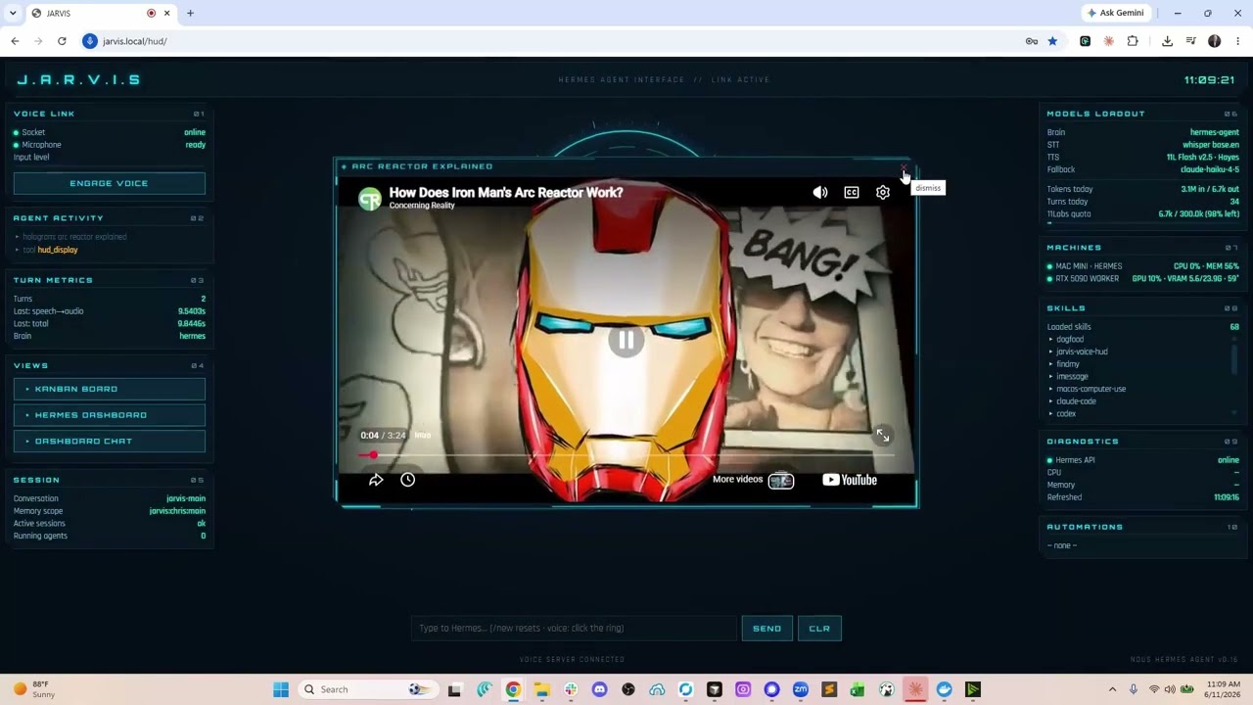The height and width of the screenshot is (705, 1253).
Task: Select the hud_display tool entry
Action: [x=57, y=250]
